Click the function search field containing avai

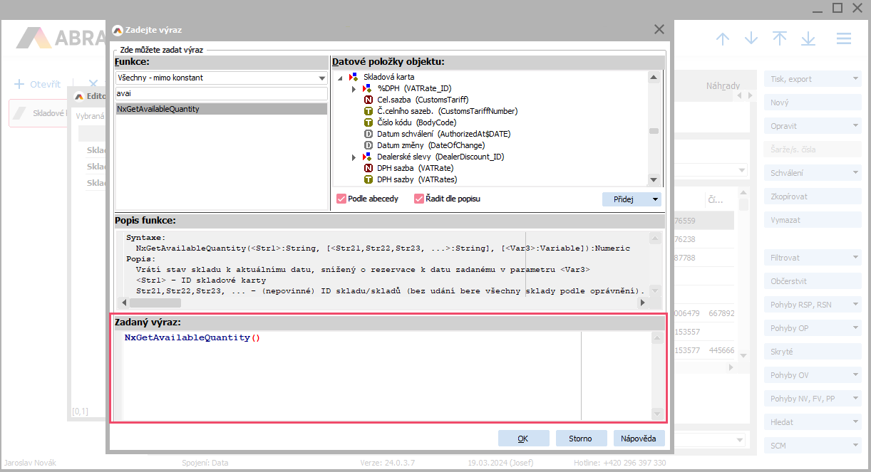pos(221,93)
